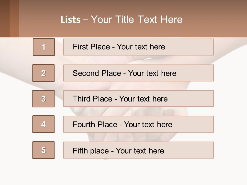
Task: Place cursor on the word 'Fifth' in the list
Action: tap(80, 151)
